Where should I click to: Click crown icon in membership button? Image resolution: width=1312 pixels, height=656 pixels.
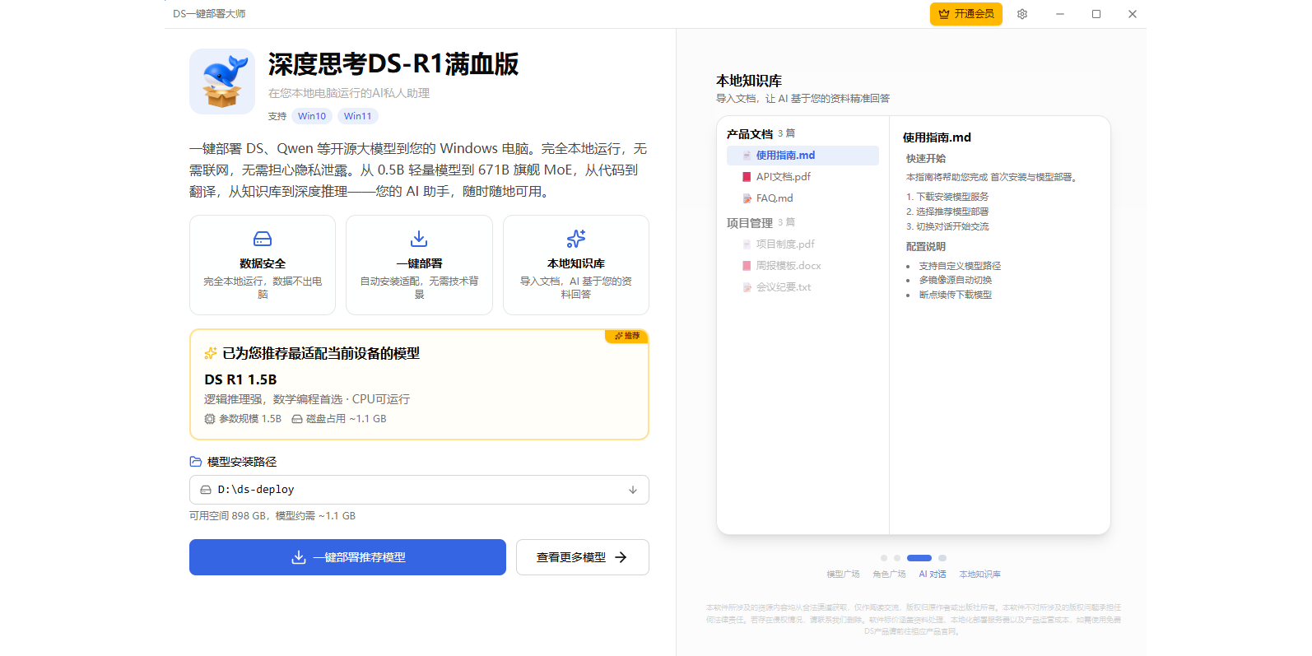(944, 14)
